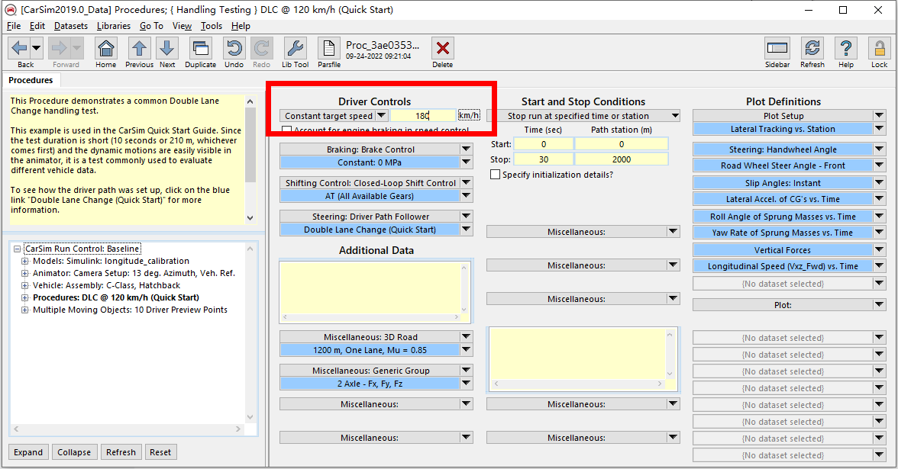The image size is (898, 469).
Task: Open the Edit menu
Action: click(37, 26)
